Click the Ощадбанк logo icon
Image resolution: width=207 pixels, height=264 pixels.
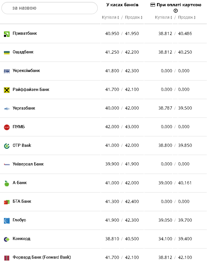[x=7, y=53]
